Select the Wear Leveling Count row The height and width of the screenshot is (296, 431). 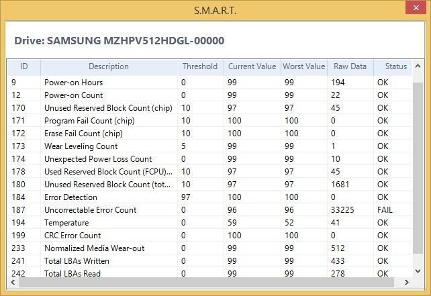coord(81,146)
